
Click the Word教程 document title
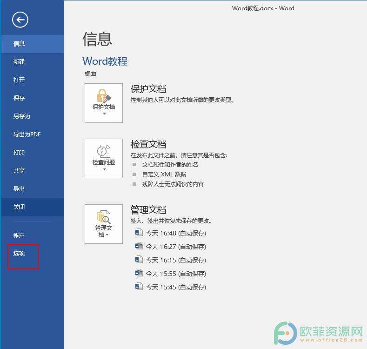105,61
